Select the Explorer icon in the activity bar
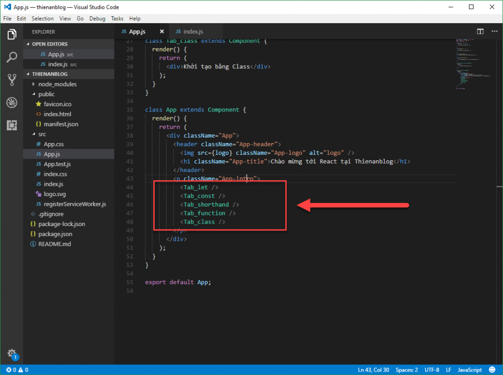503x375 pixels. click(12, 34)
